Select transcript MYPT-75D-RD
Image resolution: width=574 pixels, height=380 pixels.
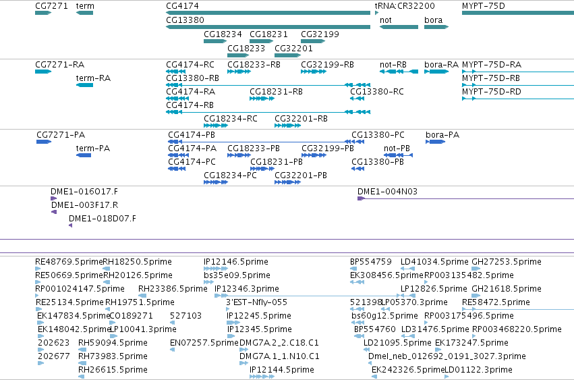pos(518,99)
